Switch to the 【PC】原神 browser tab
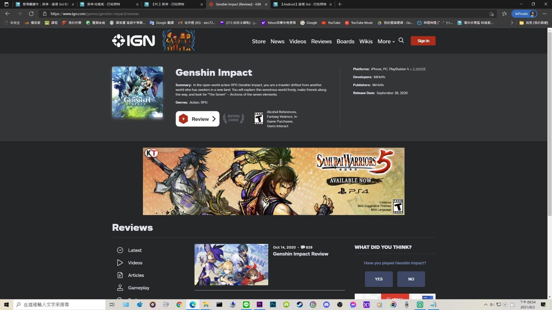 click(x=174, y=4)
